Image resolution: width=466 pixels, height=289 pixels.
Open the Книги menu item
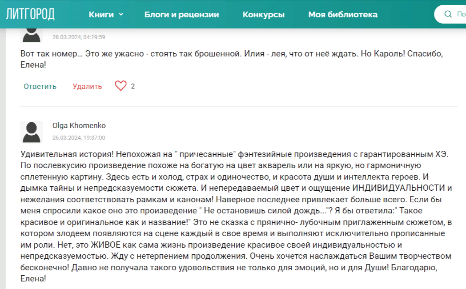point(101,15)
